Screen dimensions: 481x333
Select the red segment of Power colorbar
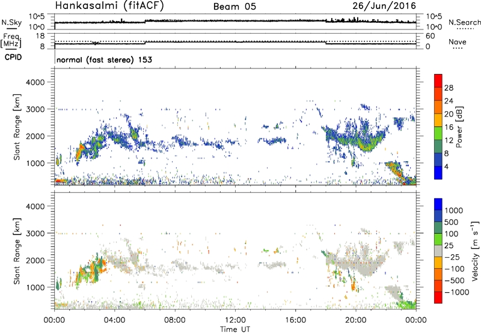tap(438, 81)
